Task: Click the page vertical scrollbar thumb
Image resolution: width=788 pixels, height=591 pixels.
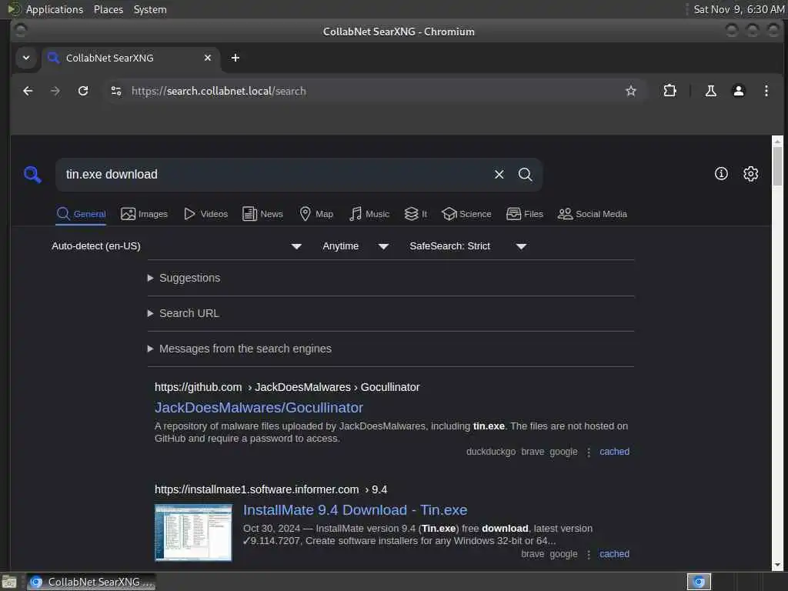Action: click(x=777, y=166)
